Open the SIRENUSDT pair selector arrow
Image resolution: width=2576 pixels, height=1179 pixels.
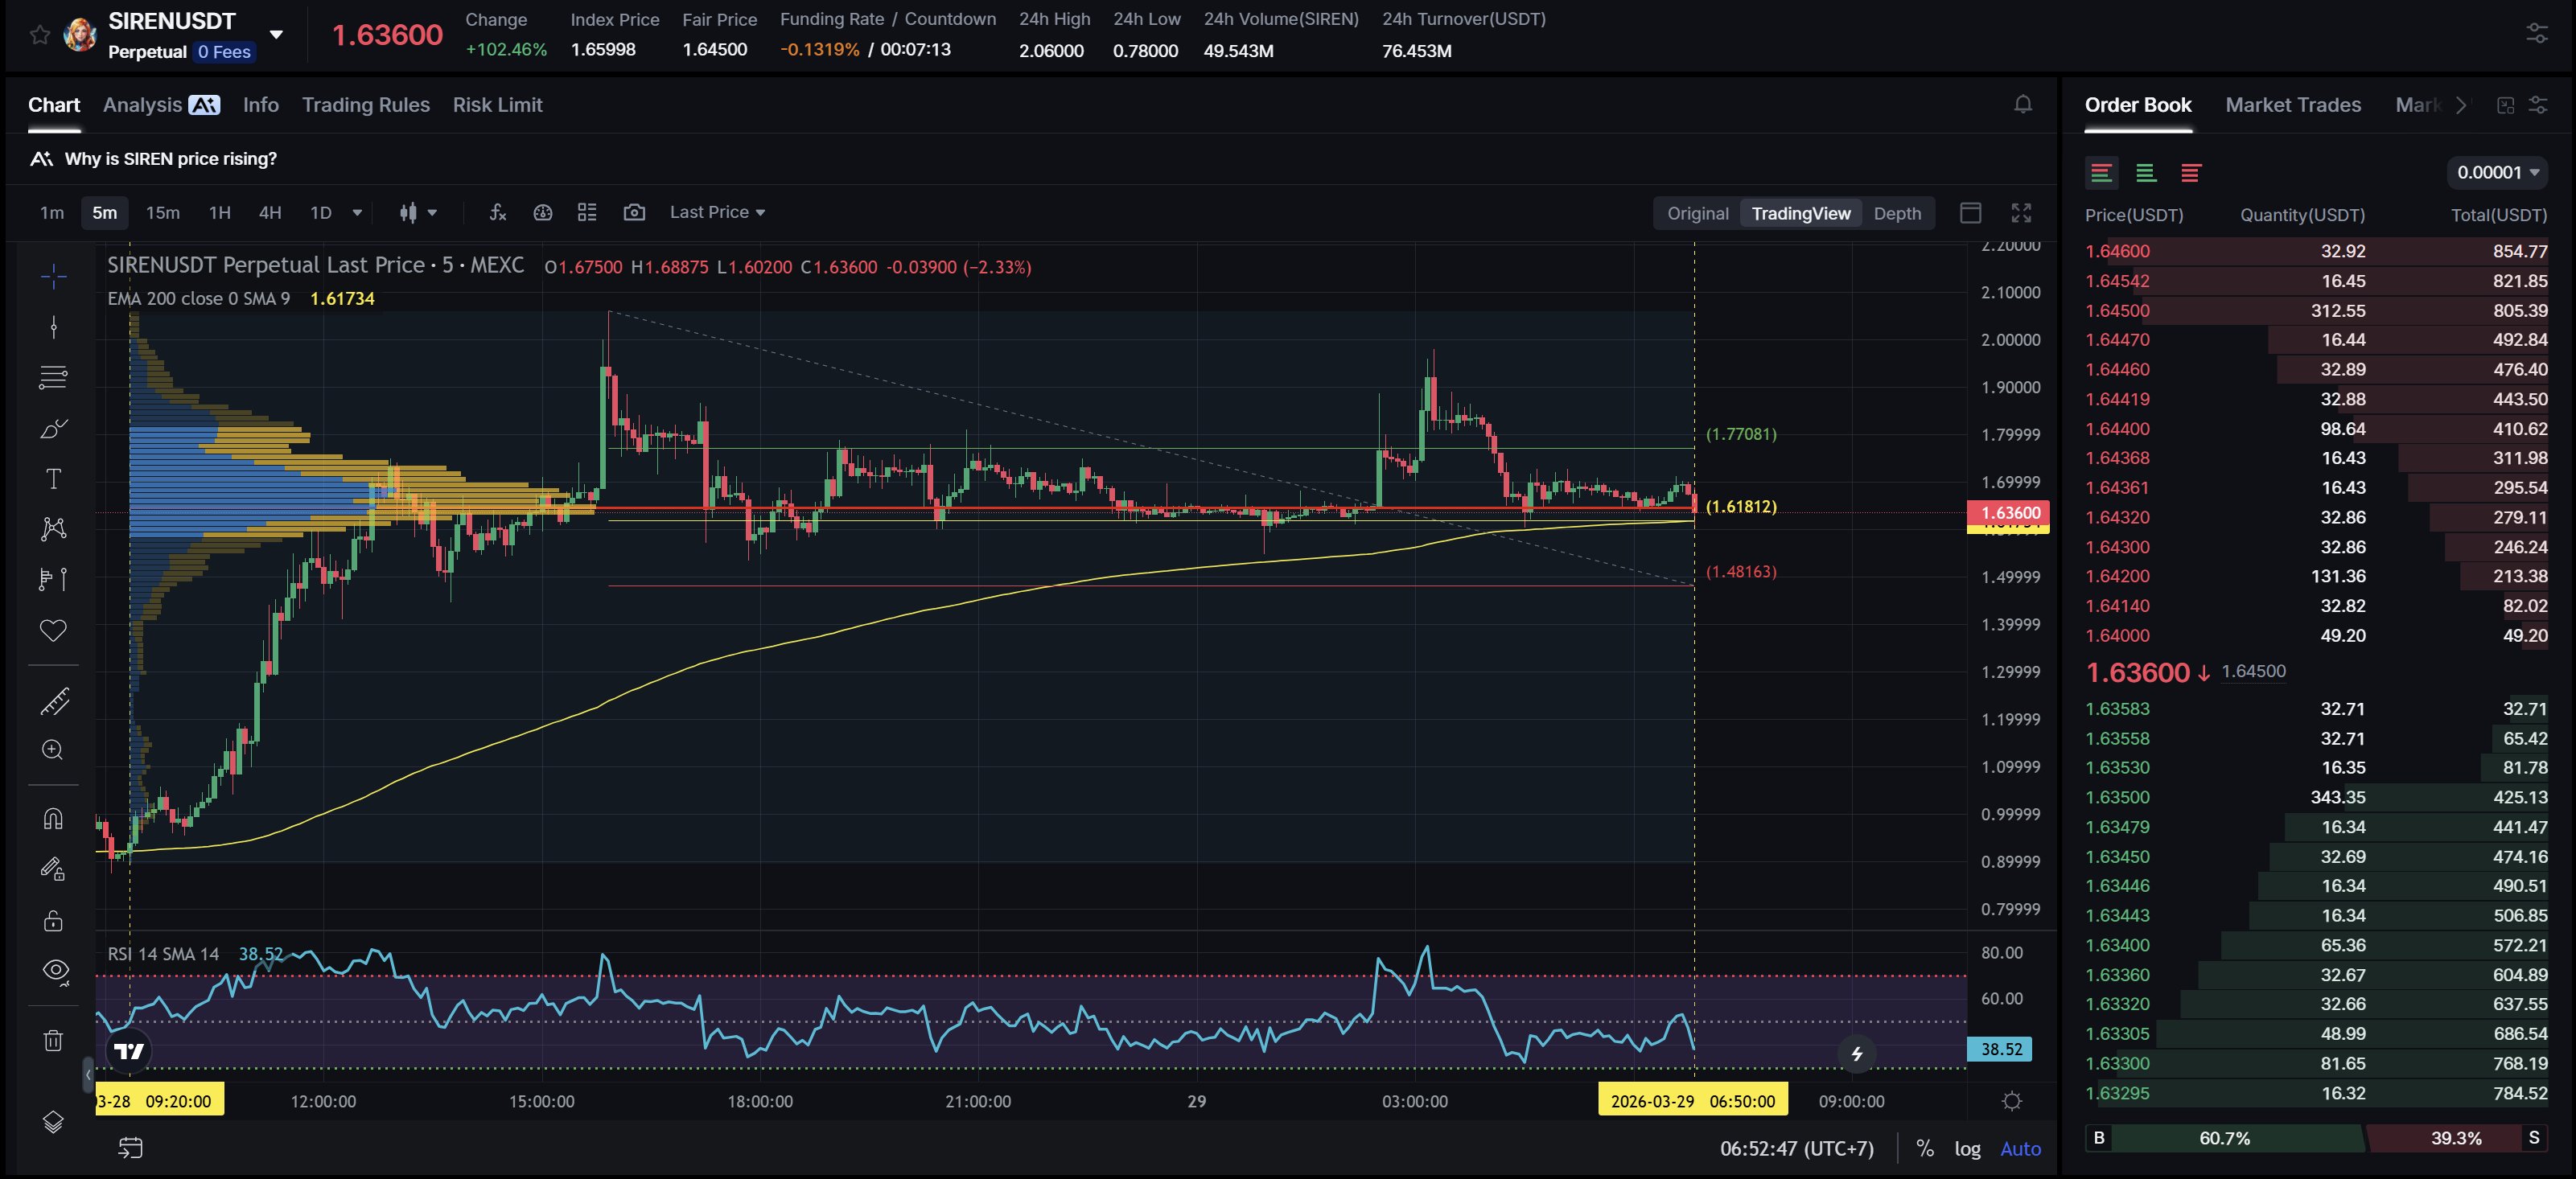click(276, 34)
